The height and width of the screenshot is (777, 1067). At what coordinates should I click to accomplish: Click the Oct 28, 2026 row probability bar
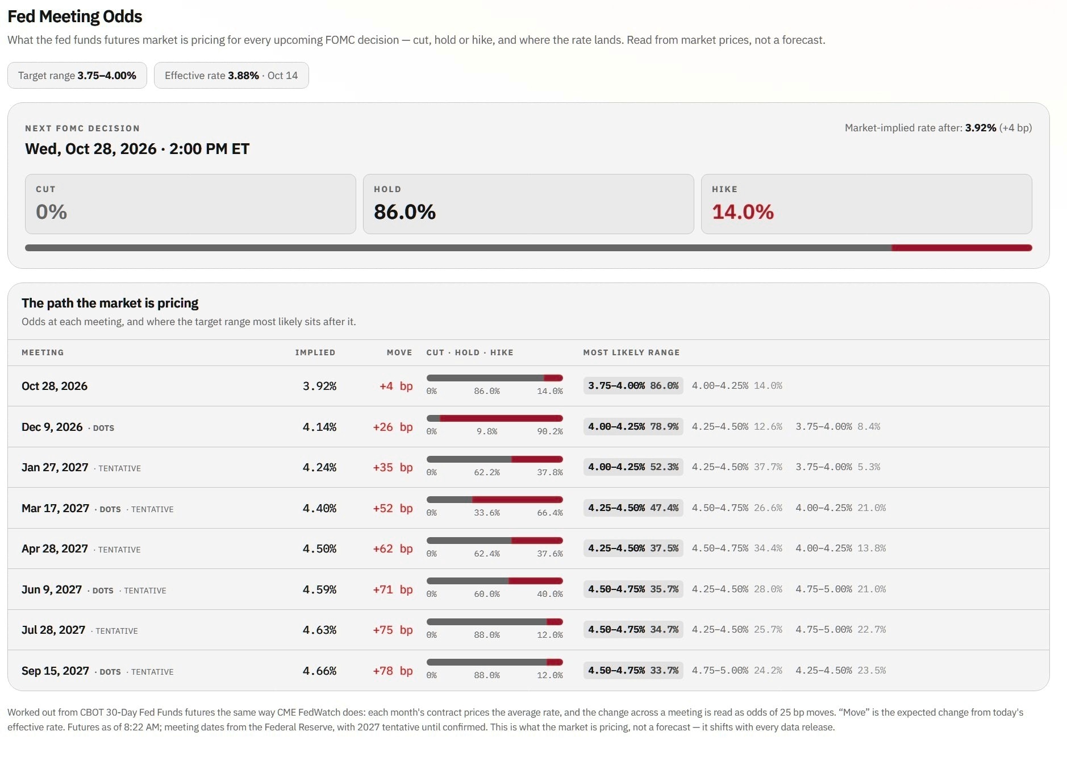point(495,378)
